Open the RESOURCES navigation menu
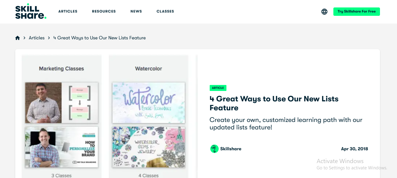Viewport: 397px width, 178px height. 104,11
